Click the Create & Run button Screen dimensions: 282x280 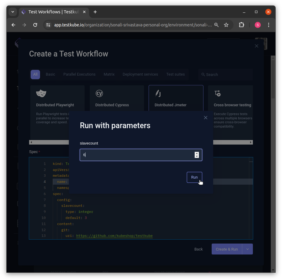(x=227, y=249)
